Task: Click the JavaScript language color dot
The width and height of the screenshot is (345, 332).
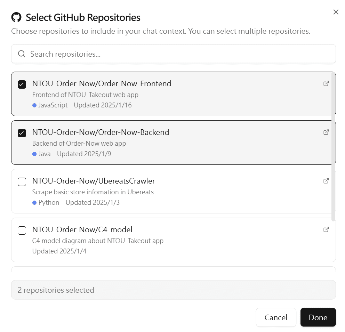Action: (x=34, y=105)
